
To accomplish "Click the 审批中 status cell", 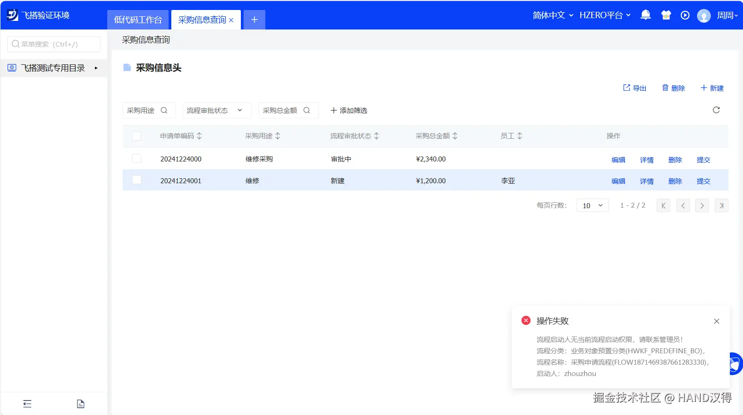I will 341,159.
